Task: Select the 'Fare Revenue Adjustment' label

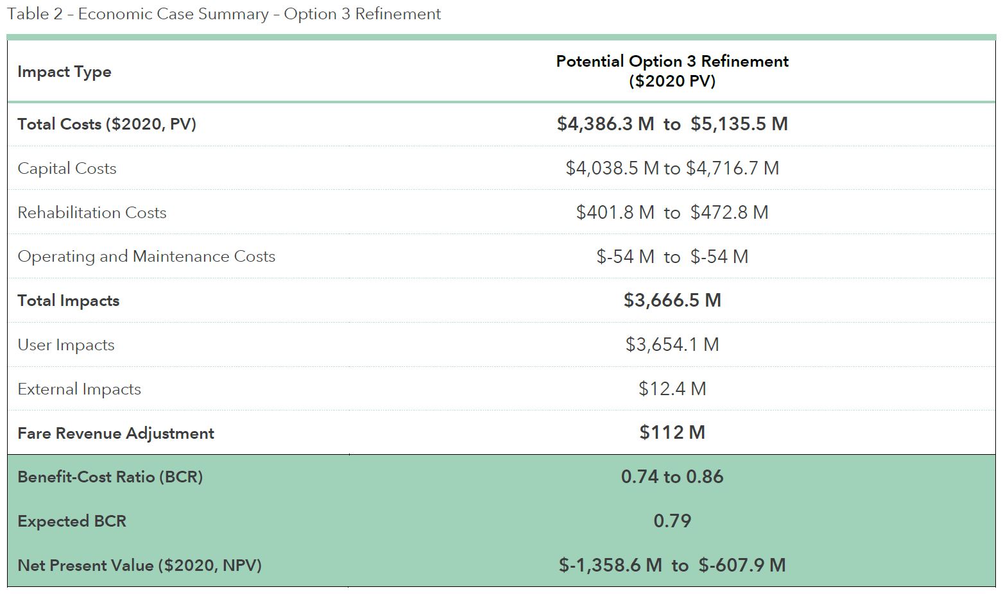Action: point(116,434)
